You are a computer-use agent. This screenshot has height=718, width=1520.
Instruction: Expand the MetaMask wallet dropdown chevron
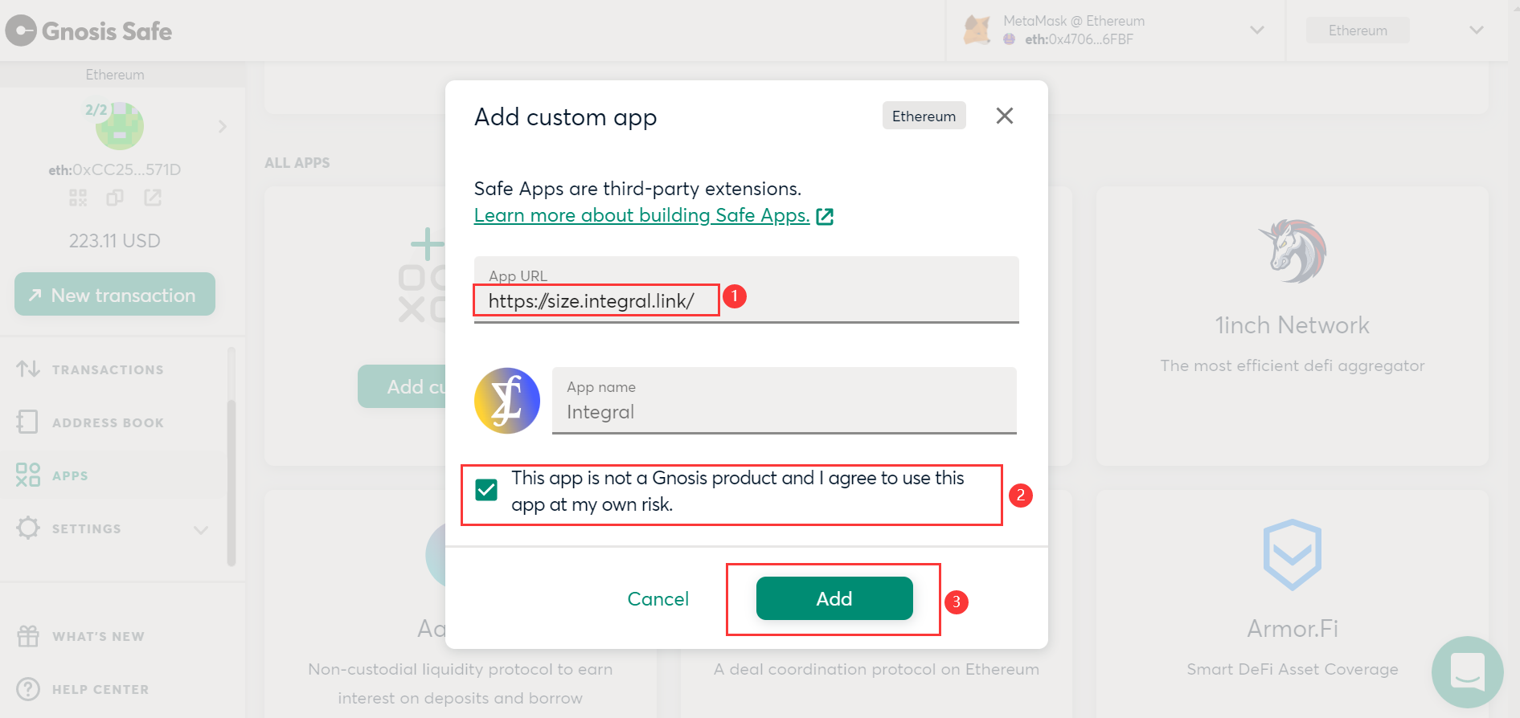tap(1257, 31)
